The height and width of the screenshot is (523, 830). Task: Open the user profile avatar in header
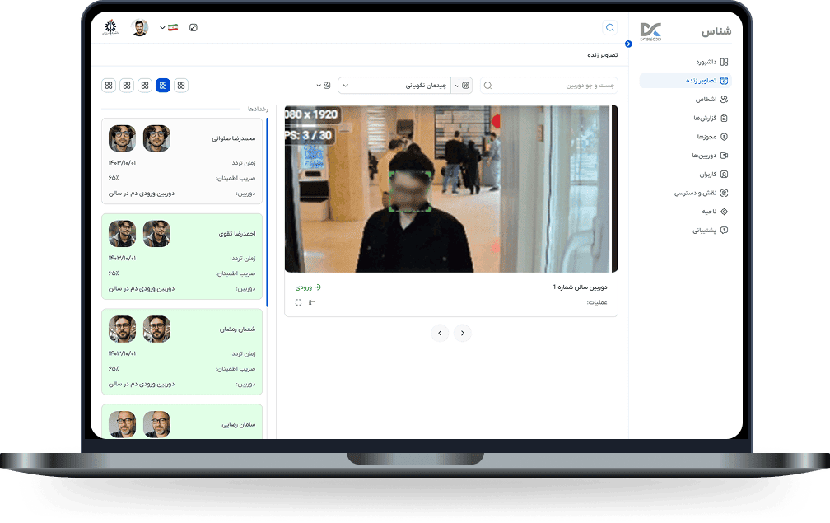pos(140,28)
